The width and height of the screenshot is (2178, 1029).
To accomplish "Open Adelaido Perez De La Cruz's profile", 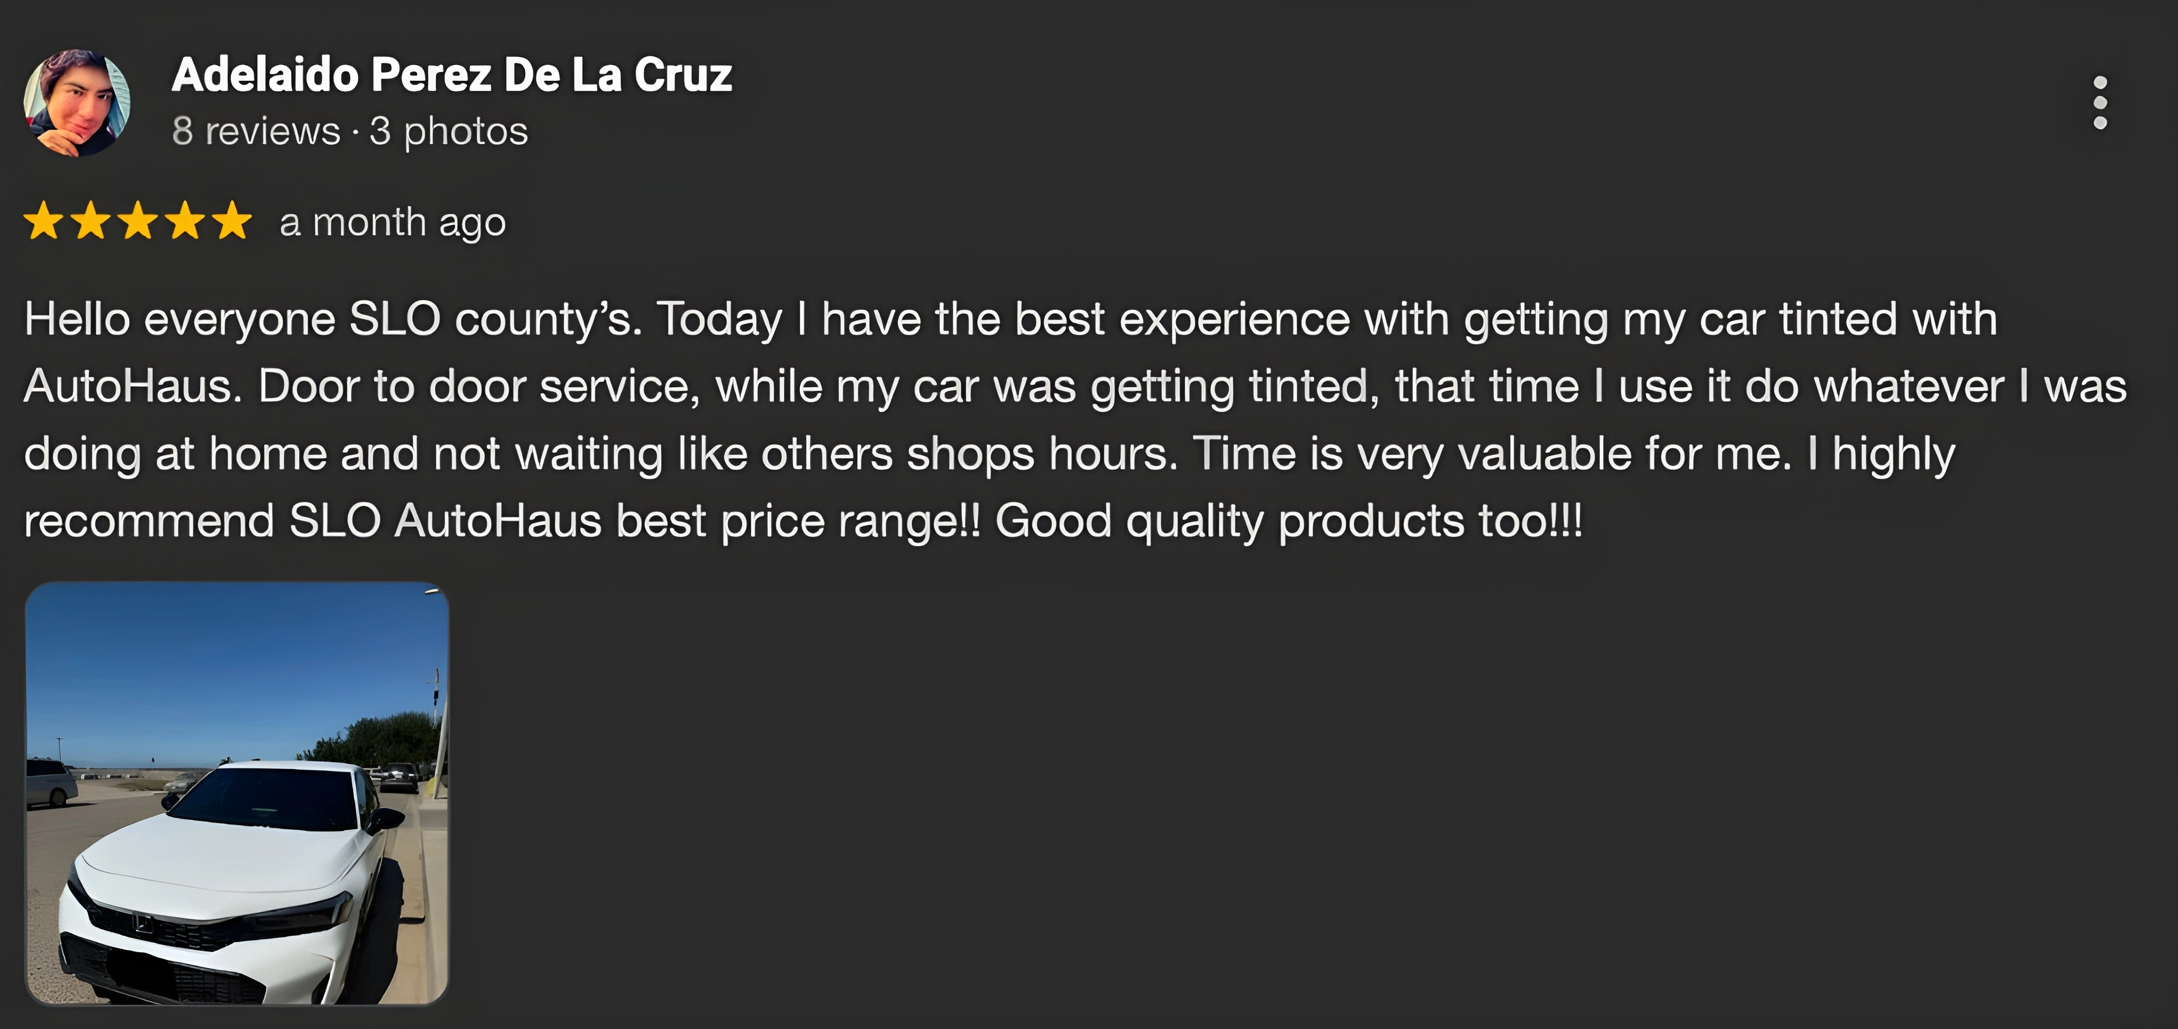I will 451,74.
